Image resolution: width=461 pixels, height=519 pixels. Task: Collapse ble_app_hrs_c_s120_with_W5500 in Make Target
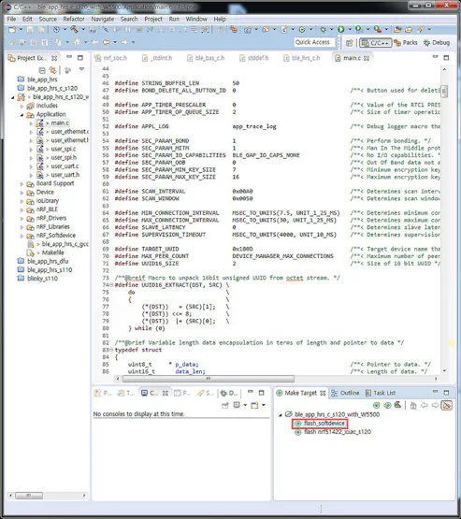coord(281,415)
